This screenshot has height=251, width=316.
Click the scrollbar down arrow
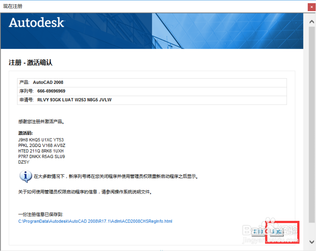pyautogui.click(x=312, y=242)
